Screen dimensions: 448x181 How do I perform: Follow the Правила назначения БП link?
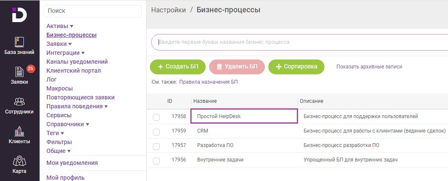(208, 82)
